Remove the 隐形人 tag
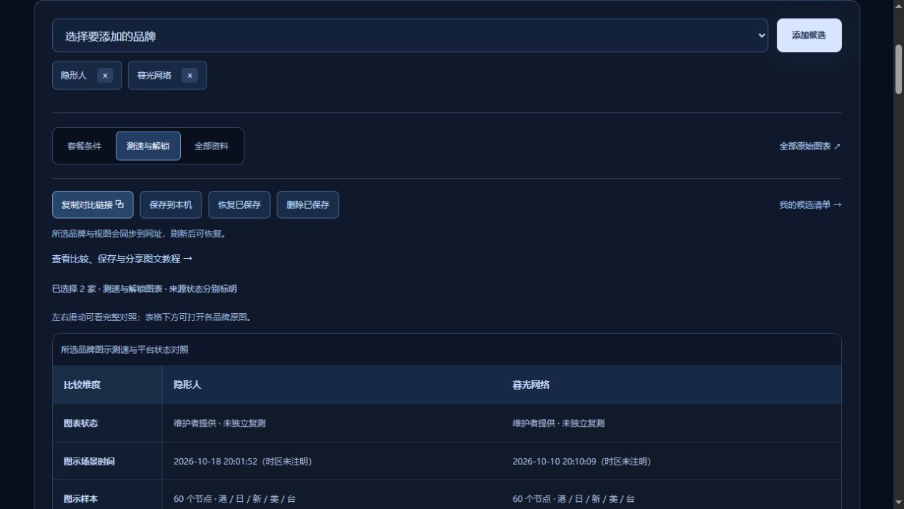 [x=105, y=76]
